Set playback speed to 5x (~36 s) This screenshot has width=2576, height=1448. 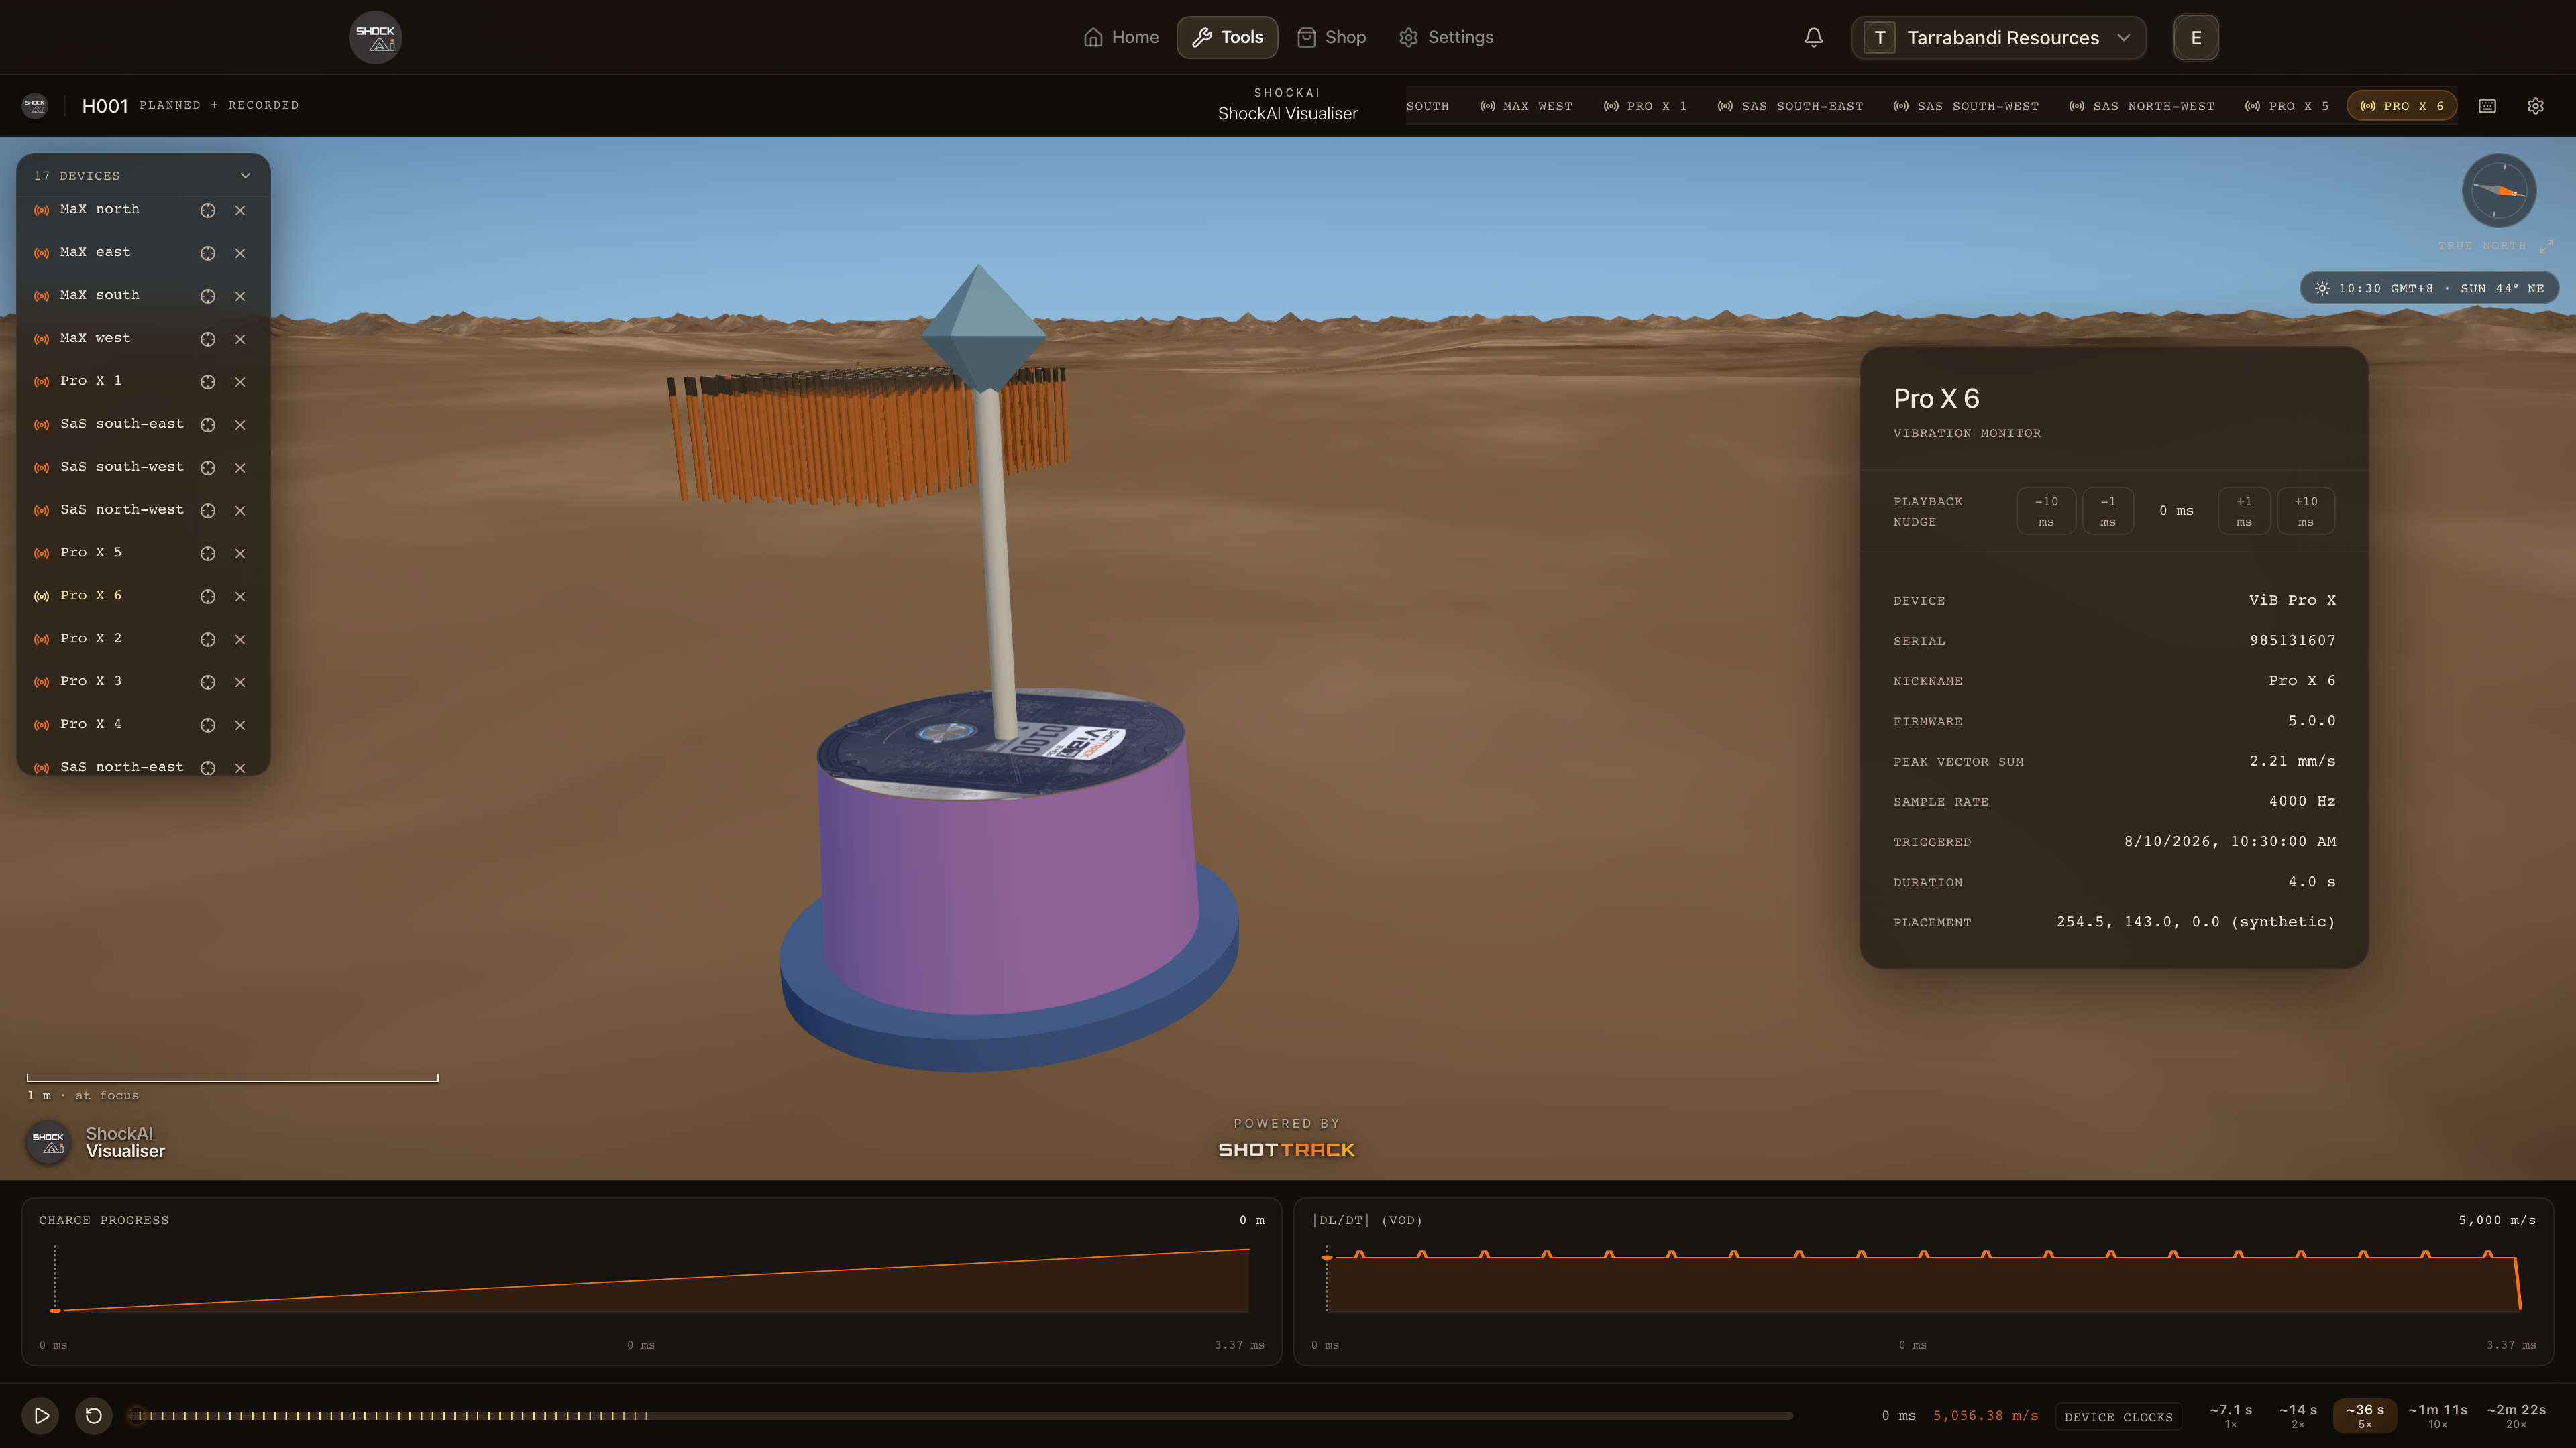pyautogui.click(x=2365, y=1416)
